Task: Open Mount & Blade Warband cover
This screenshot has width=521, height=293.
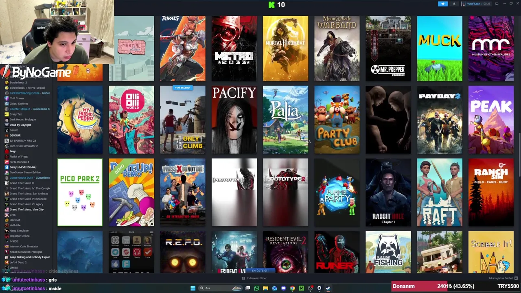Action: [x=337, y=48]
